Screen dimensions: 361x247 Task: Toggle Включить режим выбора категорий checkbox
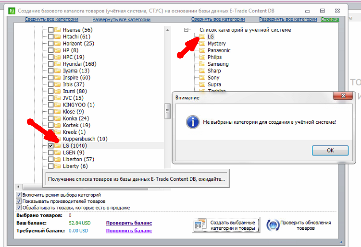tap(19, 195)
